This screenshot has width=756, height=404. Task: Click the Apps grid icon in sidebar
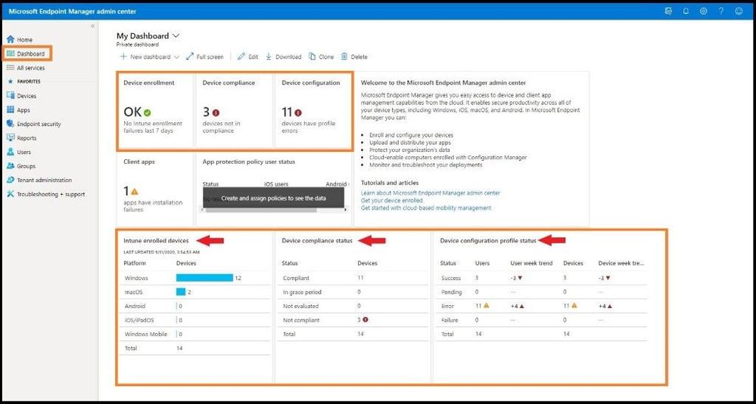coord(11,109)
